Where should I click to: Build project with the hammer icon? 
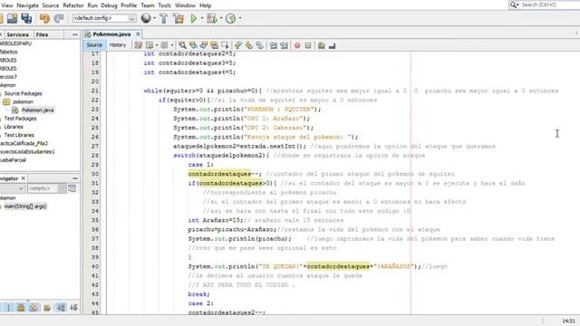[x=163, y=18]
